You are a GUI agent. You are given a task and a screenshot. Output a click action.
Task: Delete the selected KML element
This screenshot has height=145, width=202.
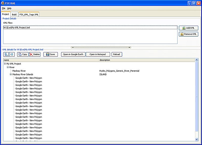pyautogui.click(x=35, y=54)
